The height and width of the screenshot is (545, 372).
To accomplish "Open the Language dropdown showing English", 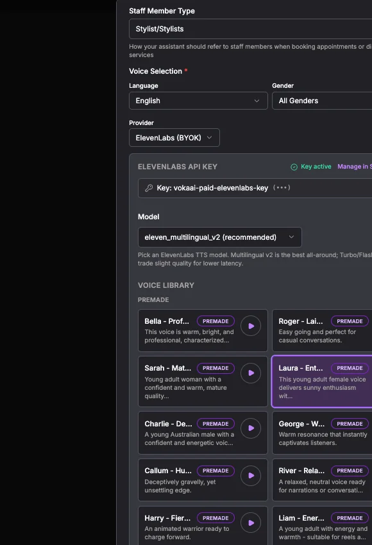I will click(198, 101).
